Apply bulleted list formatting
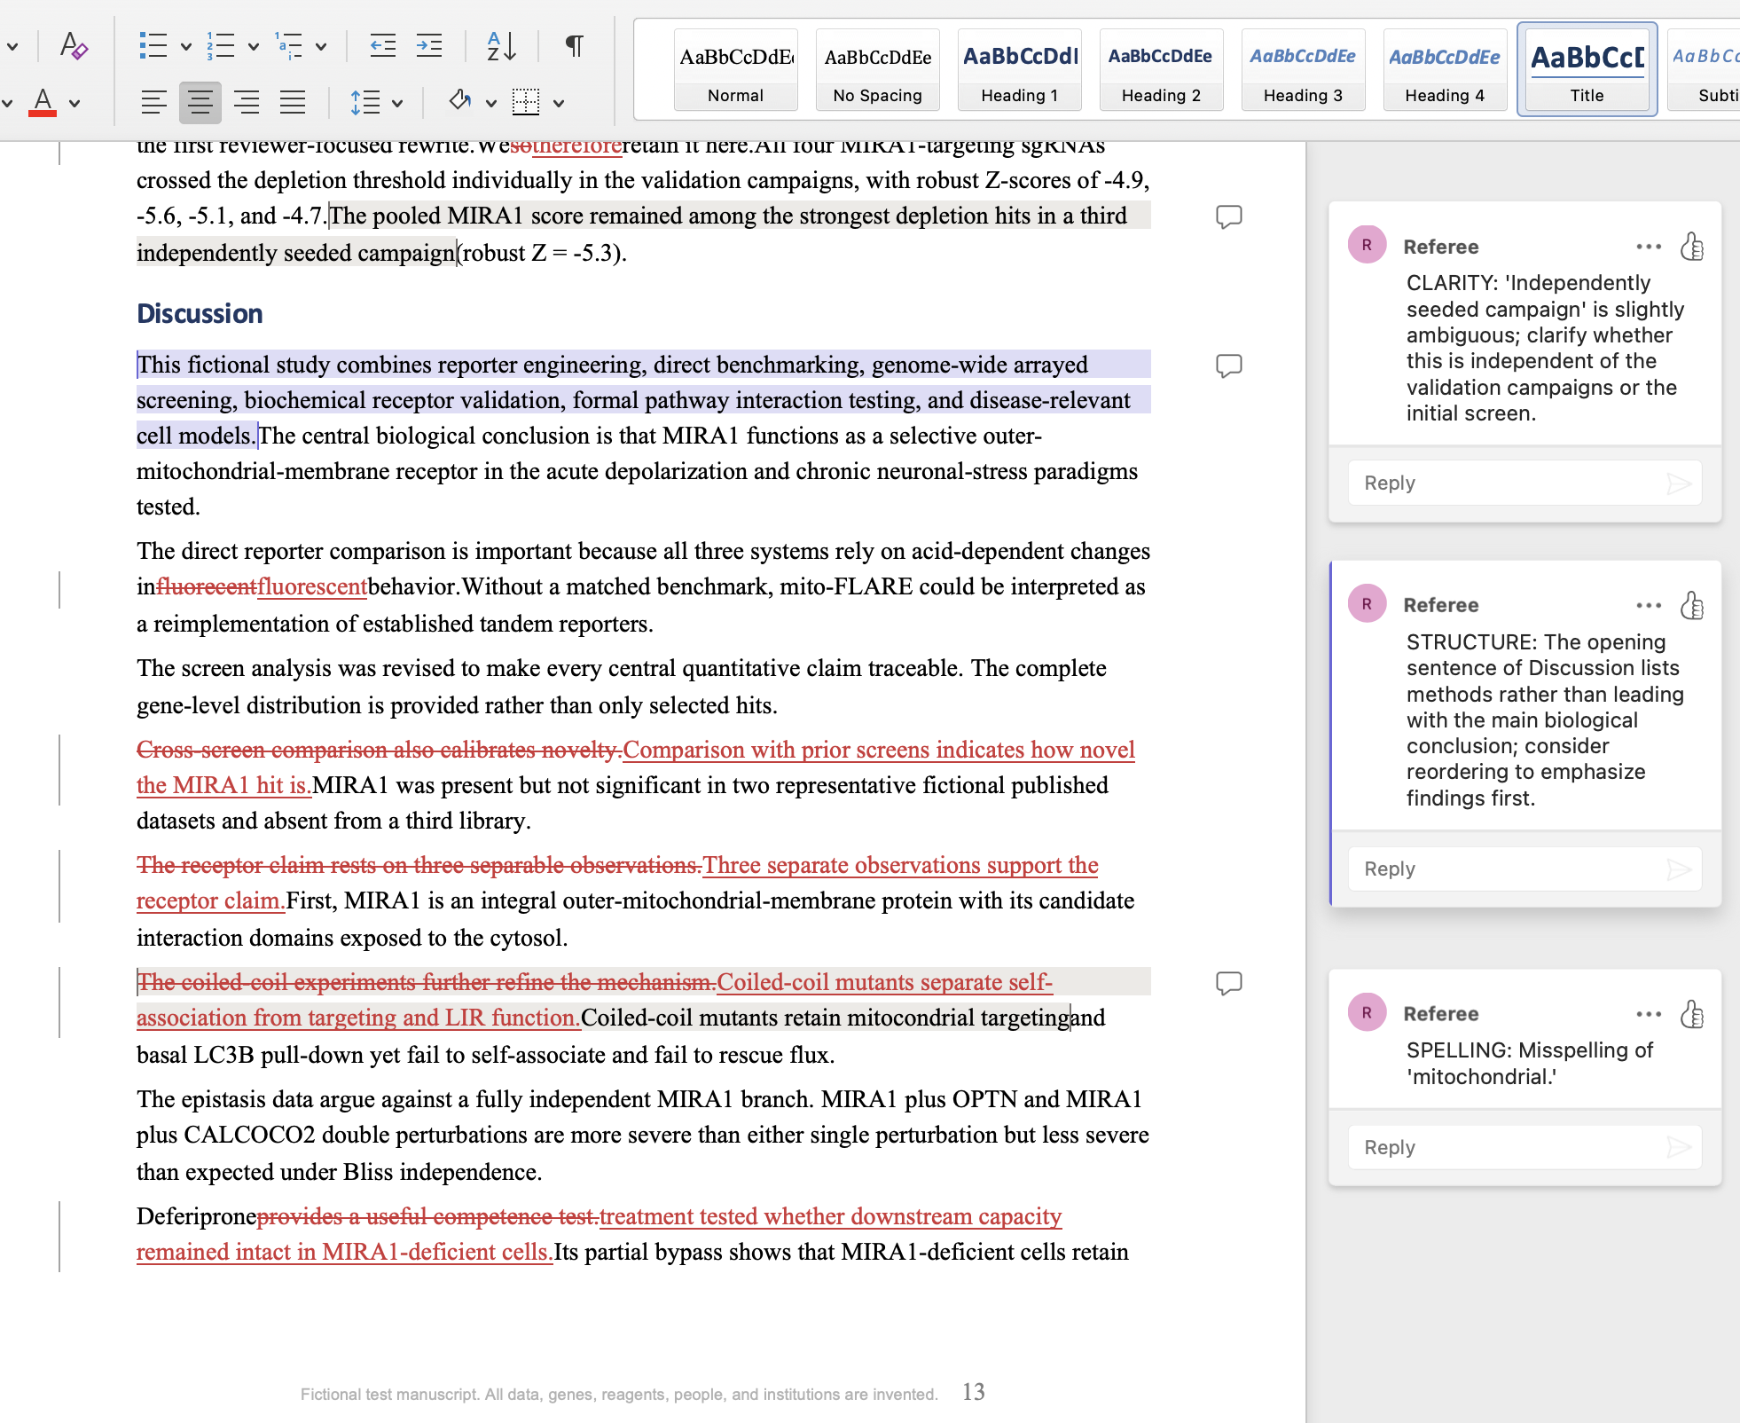1740x1423 pixels. click(153, 45)
